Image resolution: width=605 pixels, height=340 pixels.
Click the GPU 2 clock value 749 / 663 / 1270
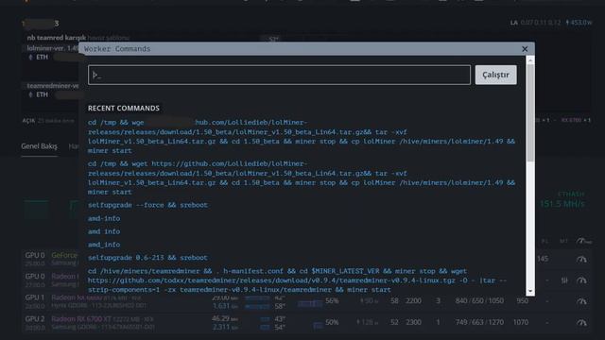click(479, 322)
